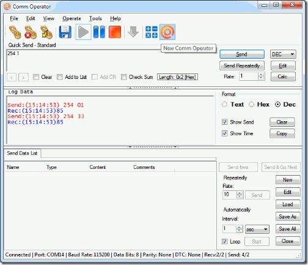
Task: Click the Comments column header
Action: 153,167
